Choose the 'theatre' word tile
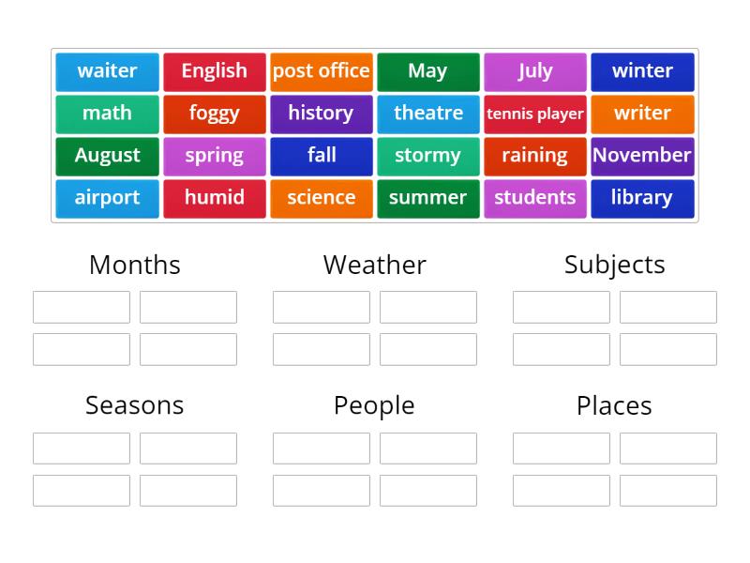The height and width of the screenshot is (563, 750). [427, 114]
